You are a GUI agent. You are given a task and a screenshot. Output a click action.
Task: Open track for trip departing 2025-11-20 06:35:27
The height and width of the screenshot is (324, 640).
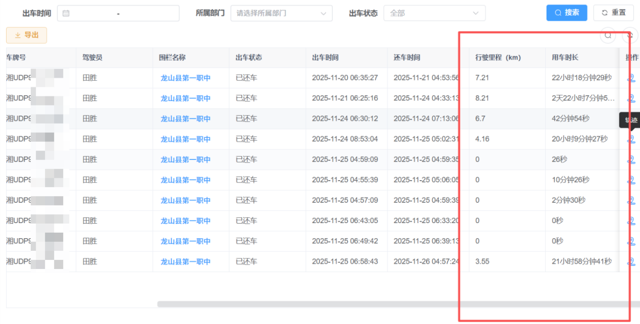coord(631,78)
